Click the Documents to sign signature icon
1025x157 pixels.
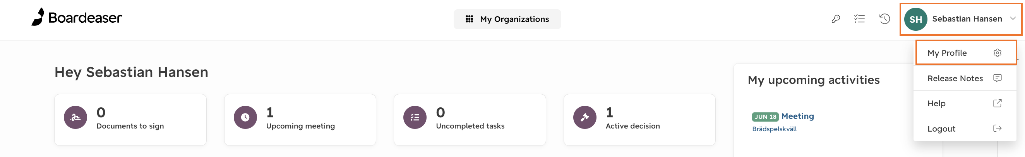(75, 117)
